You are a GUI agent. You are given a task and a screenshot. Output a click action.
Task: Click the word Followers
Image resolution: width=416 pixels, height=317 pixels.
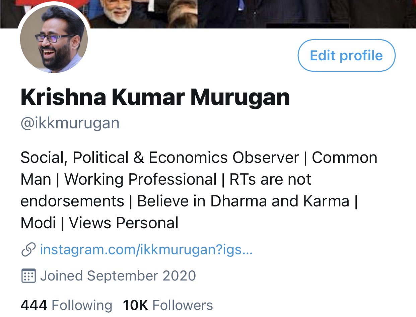click(x=183, y=305)
